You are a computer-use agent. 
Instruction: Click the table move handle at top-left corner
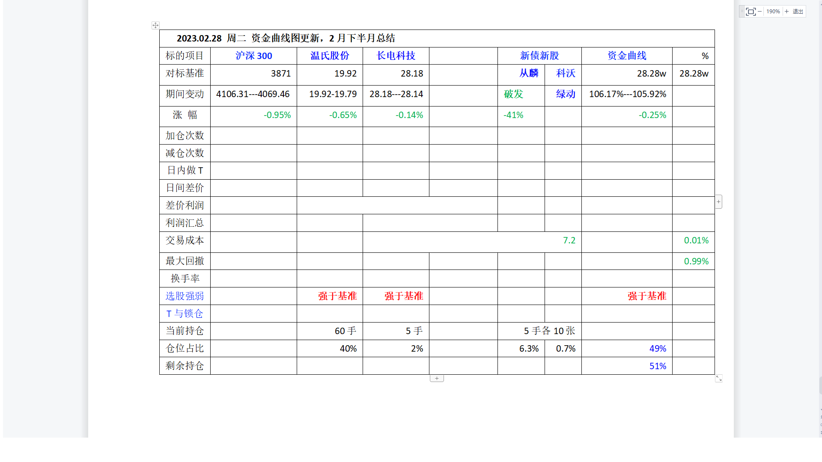click(x=155, y=26)
